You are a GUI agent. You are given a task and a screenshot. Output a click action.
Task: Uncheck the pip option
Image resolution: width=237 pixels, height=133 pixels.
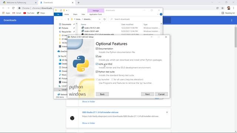pyautogui.click(x=97, y=56)
